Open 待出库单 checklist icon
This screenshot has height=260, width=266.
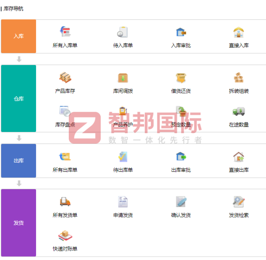coord(123,157)
